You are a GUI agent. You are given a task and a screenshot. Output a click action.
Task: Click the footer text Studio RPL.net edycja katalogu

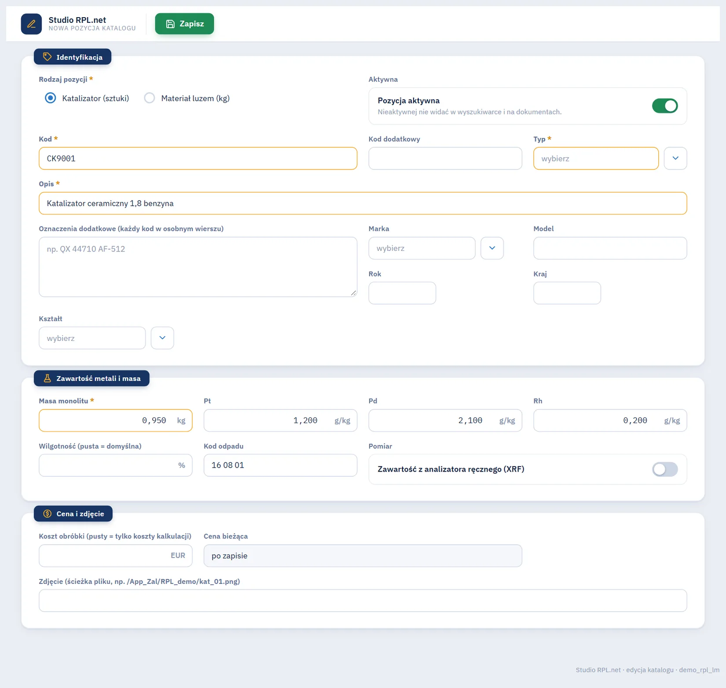(647, 670)
